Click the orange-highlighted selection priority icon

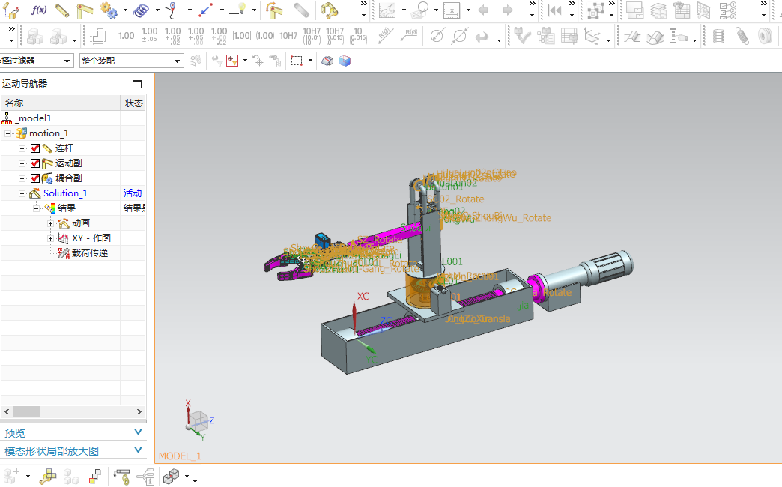click(x=232, y=61)
